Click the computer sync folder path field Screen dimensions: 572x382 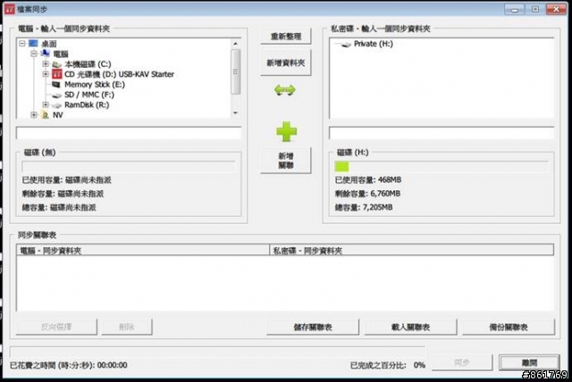click(x=129, y=133)
